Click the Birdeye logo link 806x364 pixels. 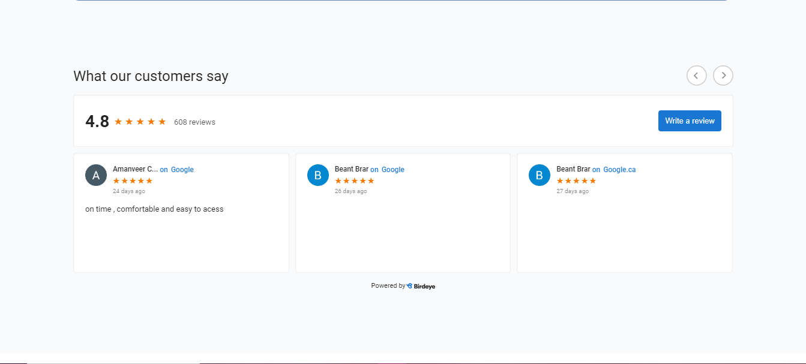click(x=421, y=286)
